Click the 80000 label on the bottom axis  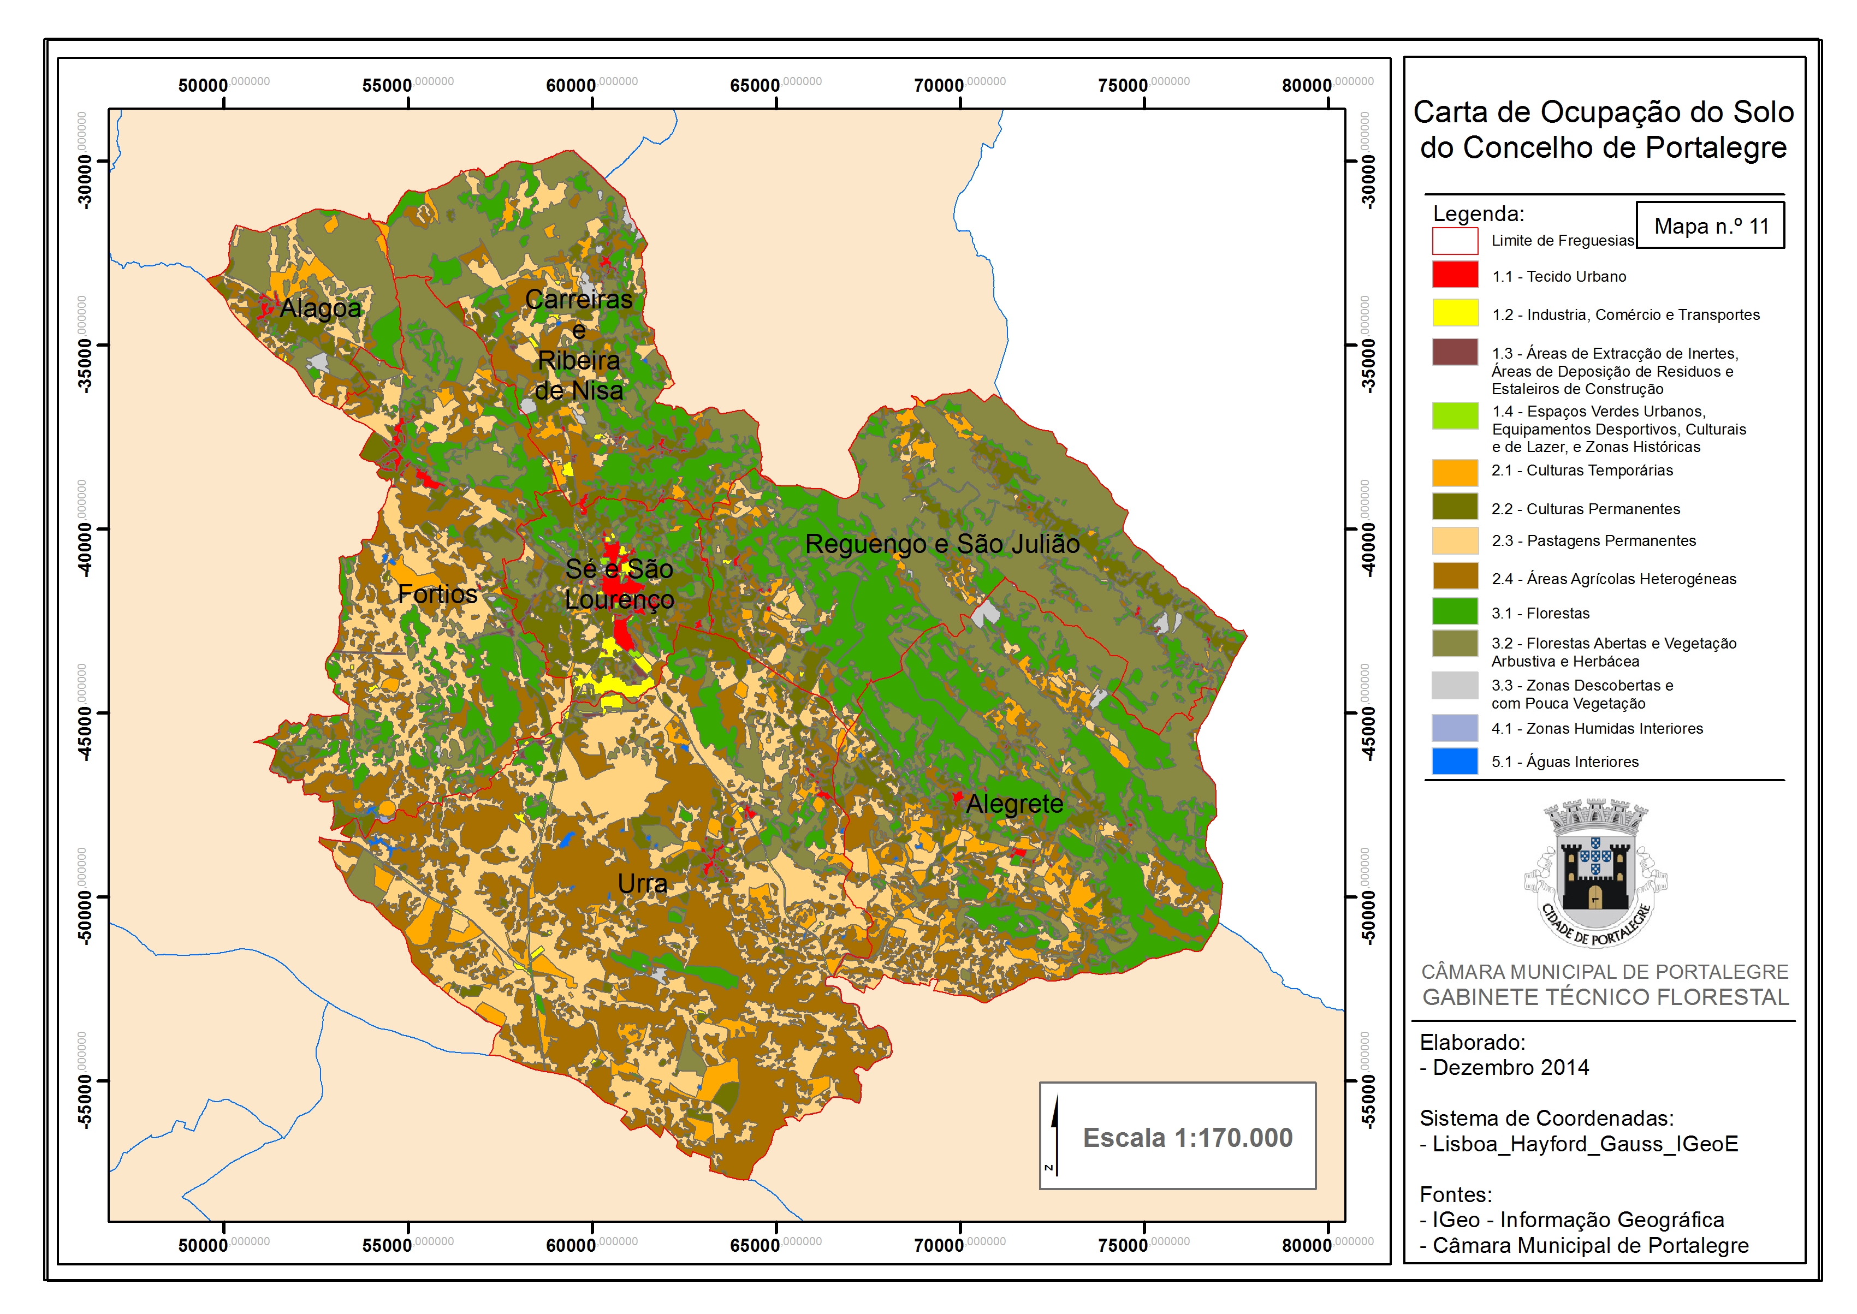(1327, 1245)
